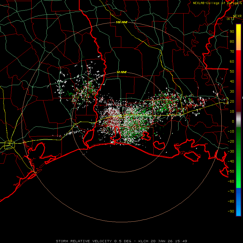Click the -80 value on the velocity scale
The width and height of the screenshot is (243, 243).
click(231, 201)
